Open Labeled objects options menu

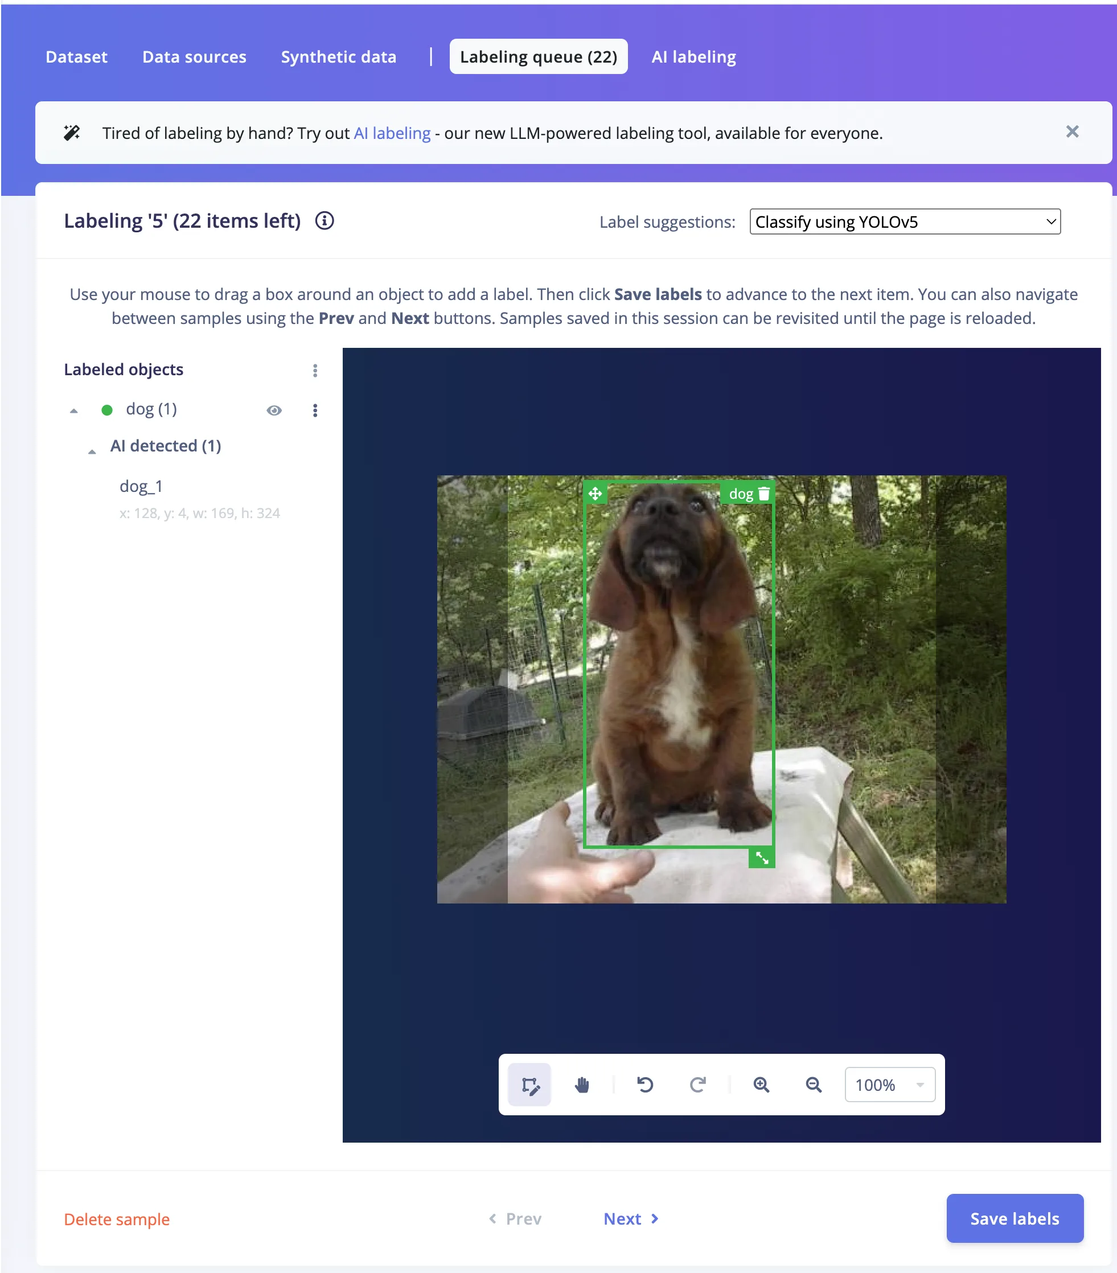point(315,371)
